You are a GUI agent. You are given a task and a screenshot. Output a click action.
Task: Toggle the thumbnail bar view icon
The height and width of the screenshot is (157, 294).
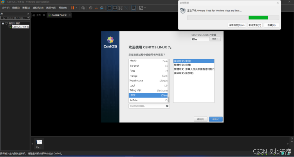point(115,8)
